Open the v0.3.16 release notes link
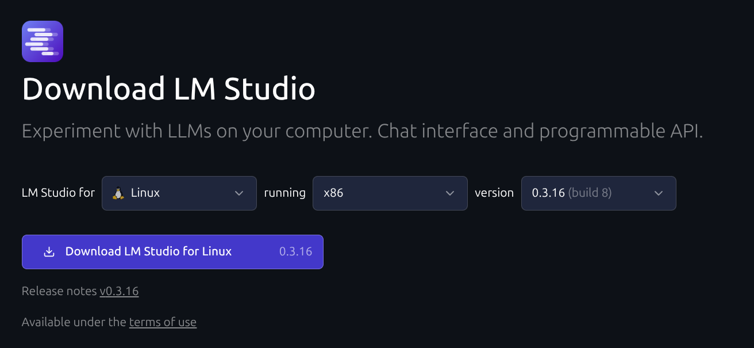The width and height of the screenshot is (754, 348). tap(119, 291)
